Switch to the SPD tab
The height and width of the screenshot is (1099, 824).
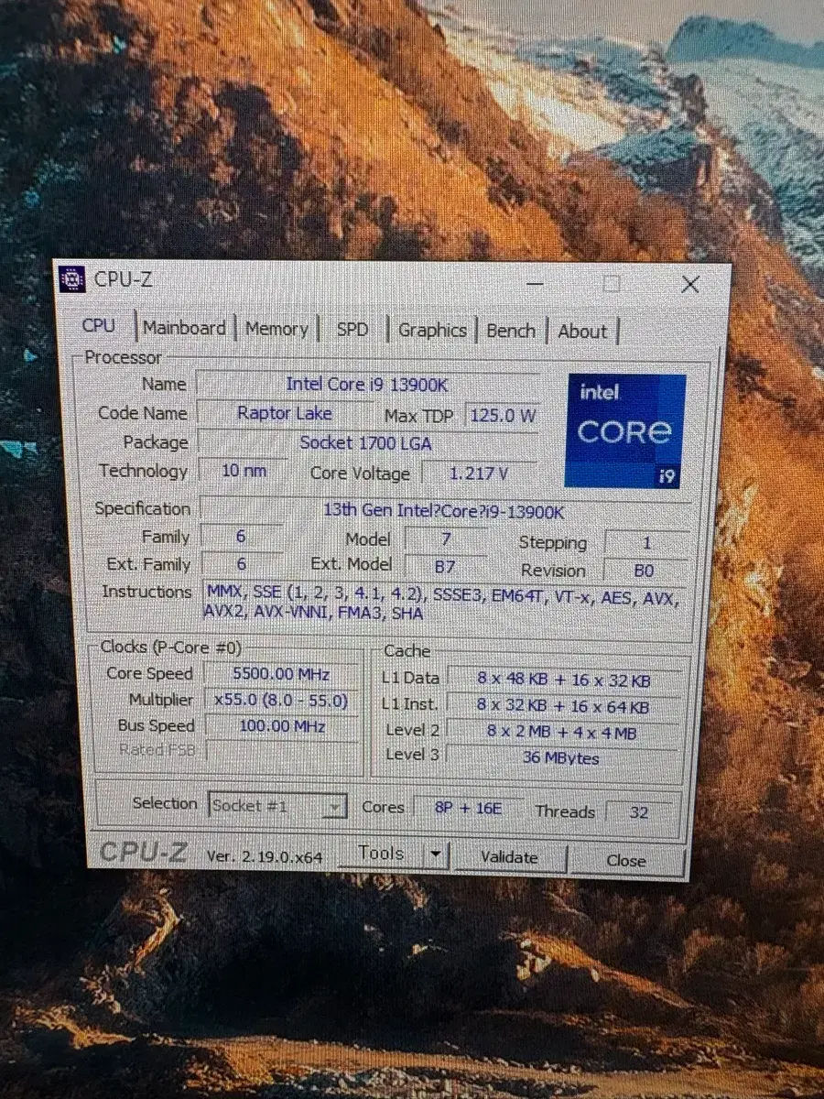tap(352, 330)
